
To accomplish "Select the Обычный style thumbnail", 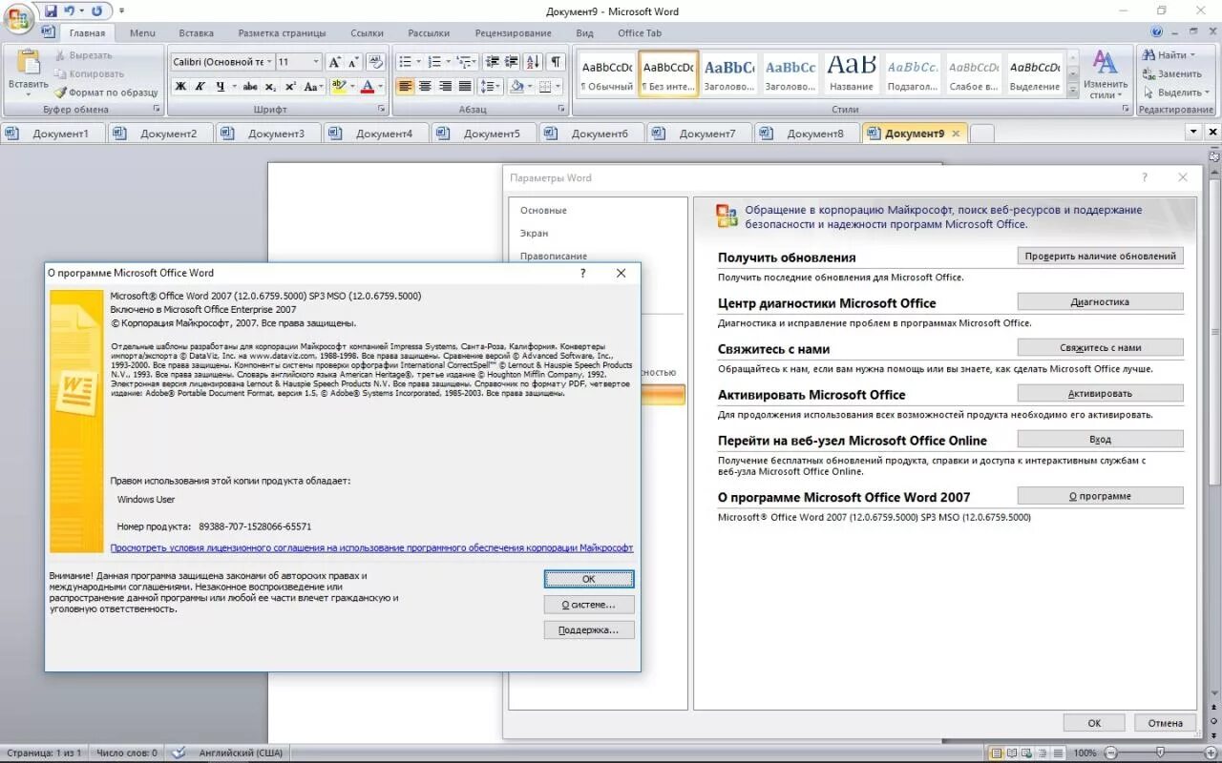I will [x=607, y=73].
